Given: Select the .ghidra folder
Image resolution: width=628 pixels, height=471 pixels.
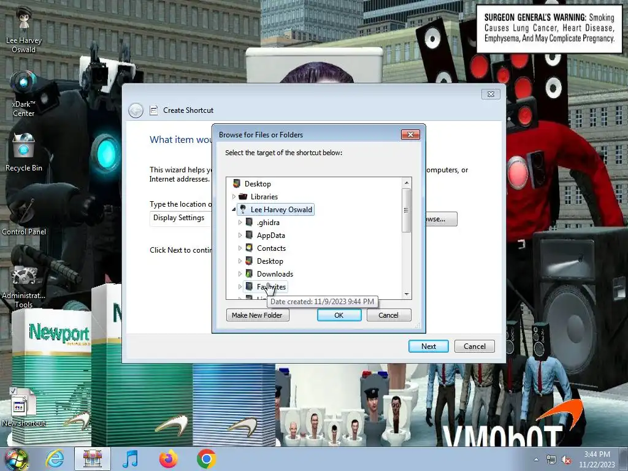Looking at the screenshot, I should (268, 222).
